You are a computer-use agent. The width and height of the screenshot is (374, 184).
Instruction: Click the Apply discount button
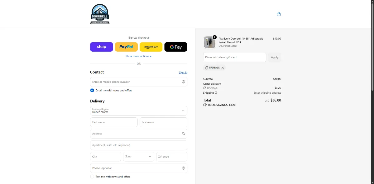(275, 57)
